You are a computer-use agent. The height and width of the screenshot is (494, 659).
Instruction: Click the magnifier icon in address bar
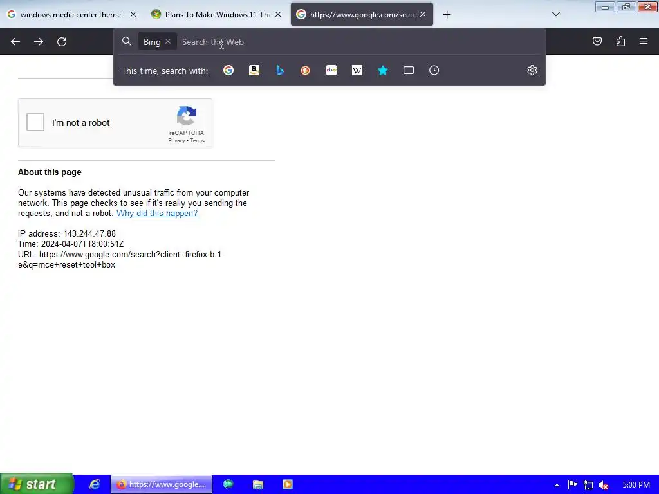coord(127,41)
